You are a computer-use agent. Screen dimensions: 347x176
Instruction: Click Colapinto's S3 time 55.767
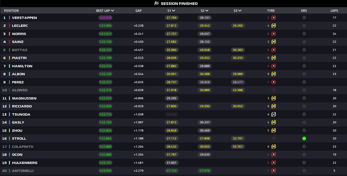pos(238,147)
